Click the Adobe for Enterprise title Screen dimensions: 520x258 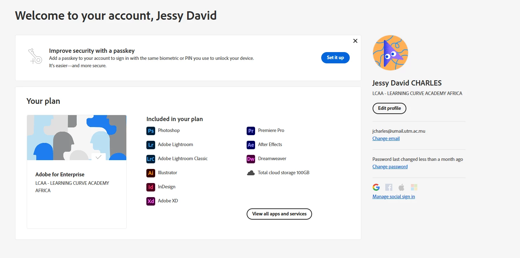click(x=60, y=175)
